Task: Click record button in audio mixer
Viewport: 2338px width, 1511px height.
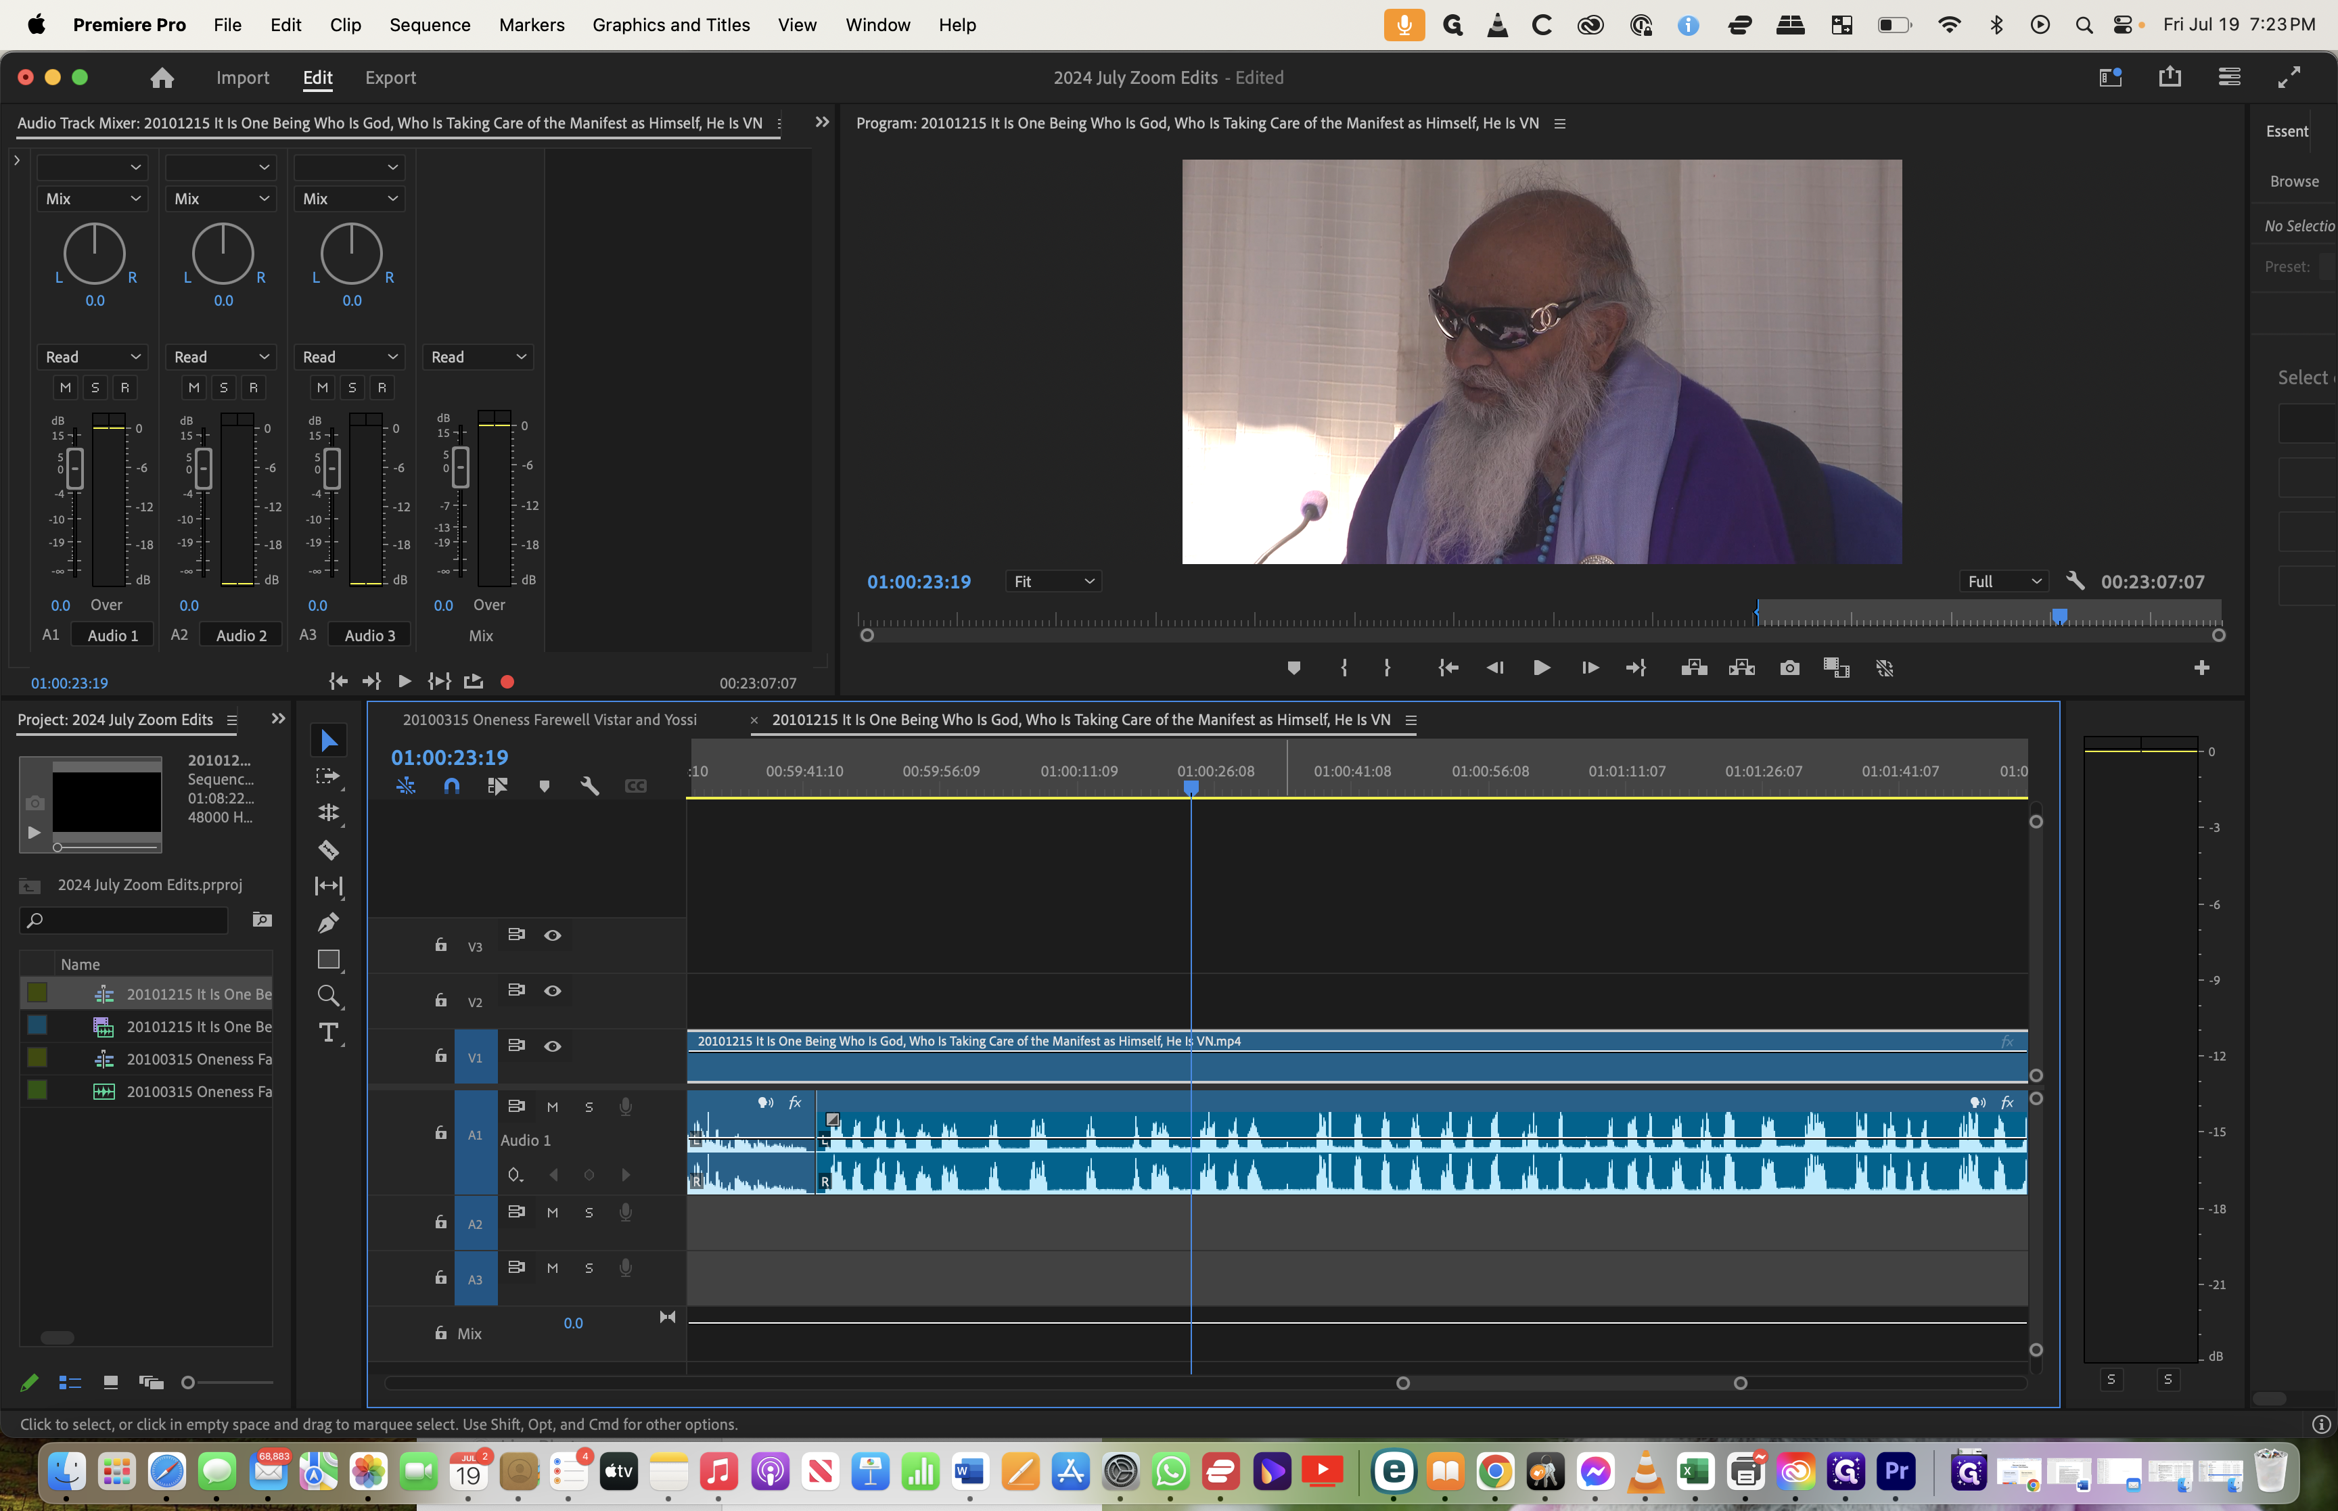Action: pyautogui.click(x=507, y=682)
